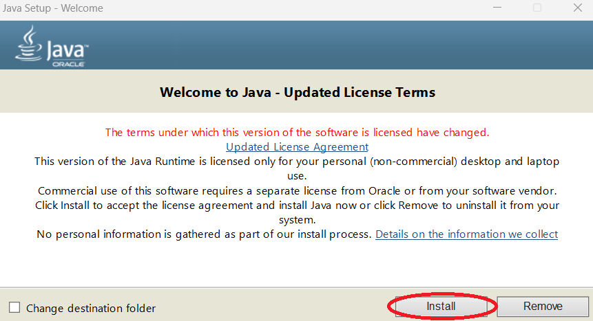Click the maximize window icon

(x=537, y=8)
